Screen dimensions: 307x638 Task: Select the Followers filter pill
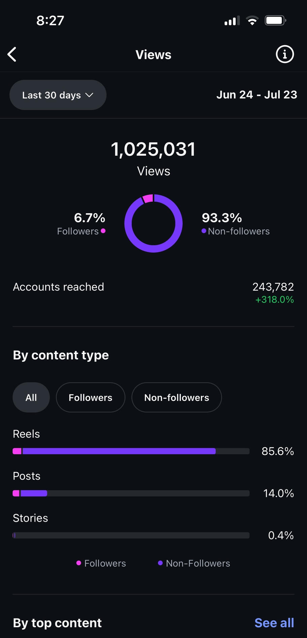(90, 397)
